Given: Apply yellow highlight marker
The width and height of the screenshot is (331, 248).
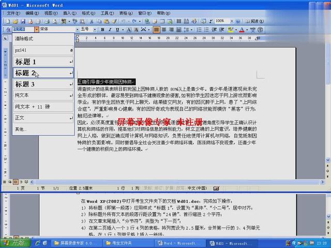Looking at the screenshot, I should pyautogui.click(x=231, y=29).
